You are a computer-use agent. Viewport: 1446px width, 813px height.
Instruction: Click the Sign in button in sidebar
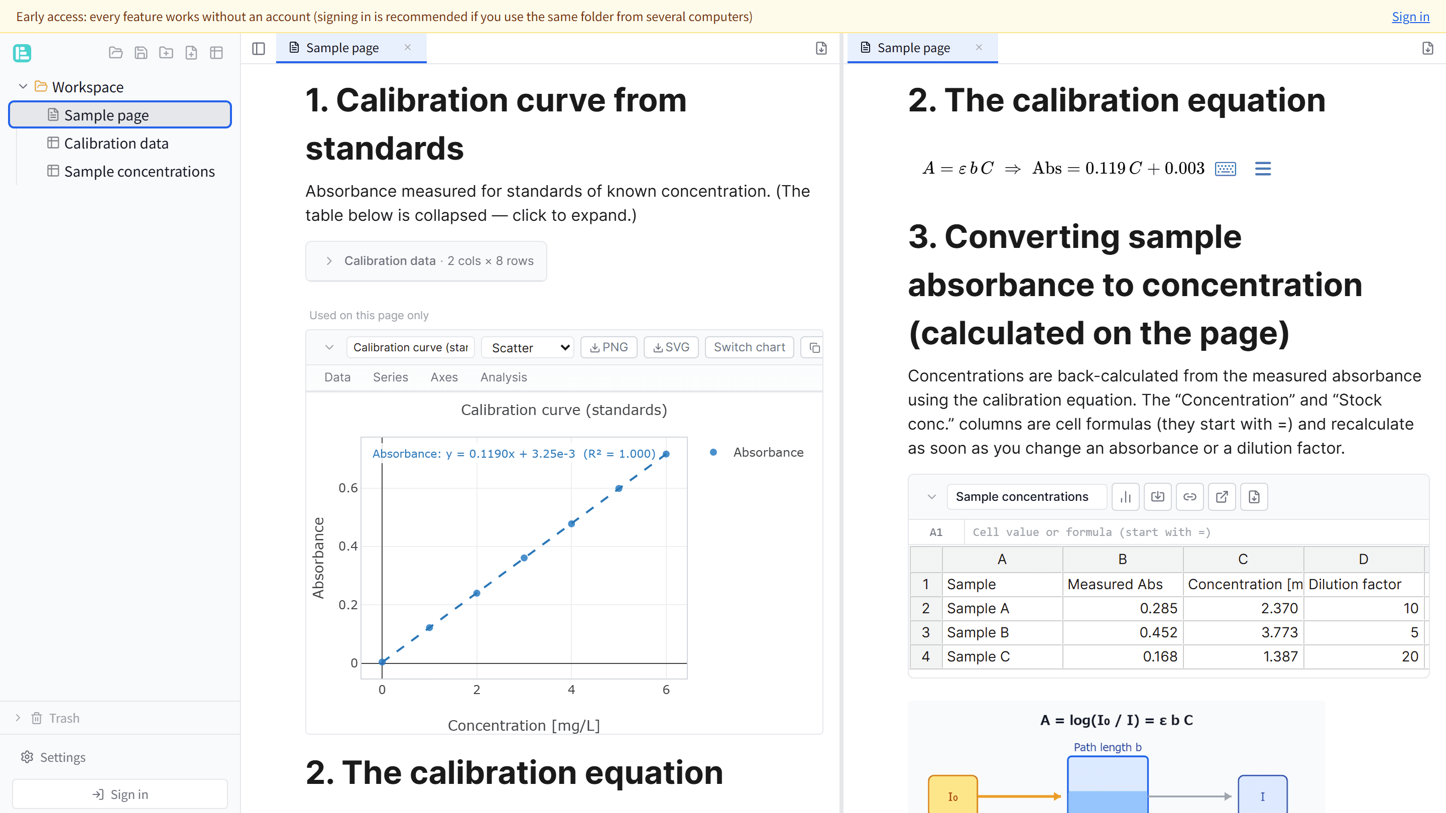point(120,794)
